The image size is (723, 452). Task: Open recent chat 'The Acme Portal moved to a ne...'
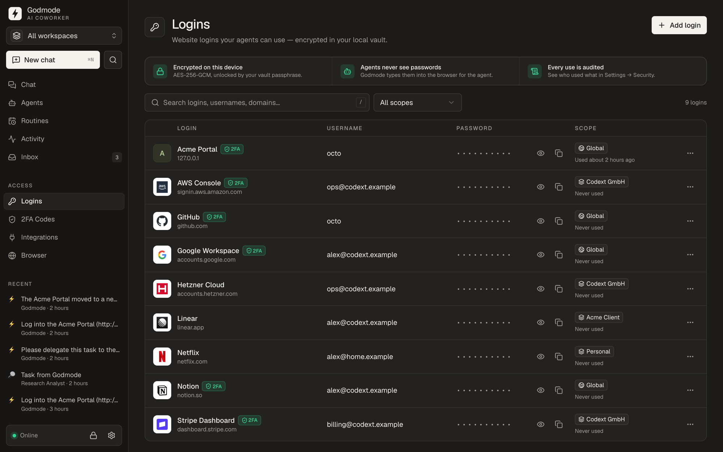point(64,303)
